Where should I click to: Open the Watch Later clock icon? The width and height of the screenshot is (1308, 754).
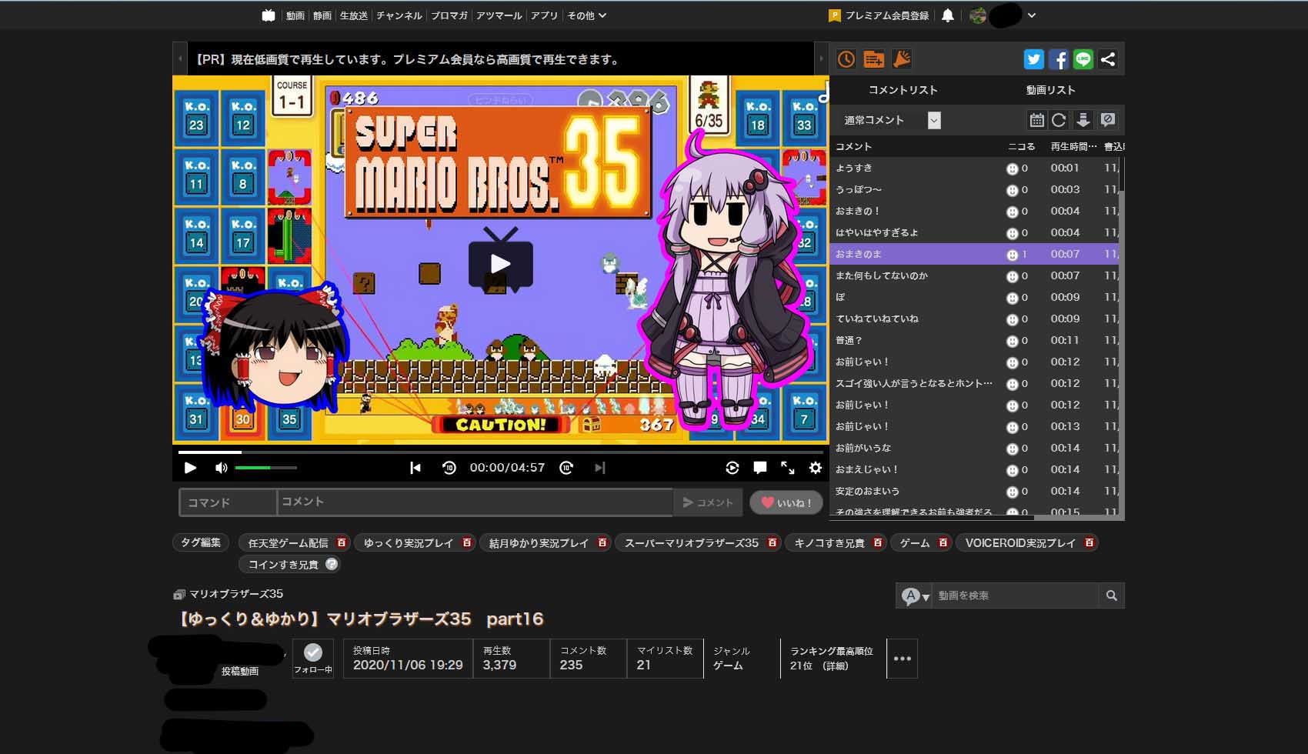click(846, 59)
